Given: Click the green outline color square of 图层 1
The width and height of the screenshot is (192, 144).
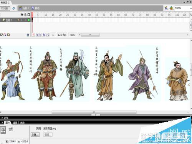Looking at the screenshot, I should click(29, 20).
